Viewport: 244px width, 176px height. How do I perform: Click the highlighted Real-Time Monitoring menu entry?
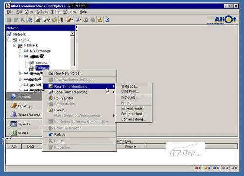coord(80,86)
